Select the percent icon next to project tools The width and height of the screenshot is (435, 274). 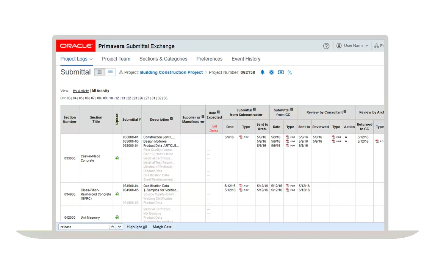point(289,72)
